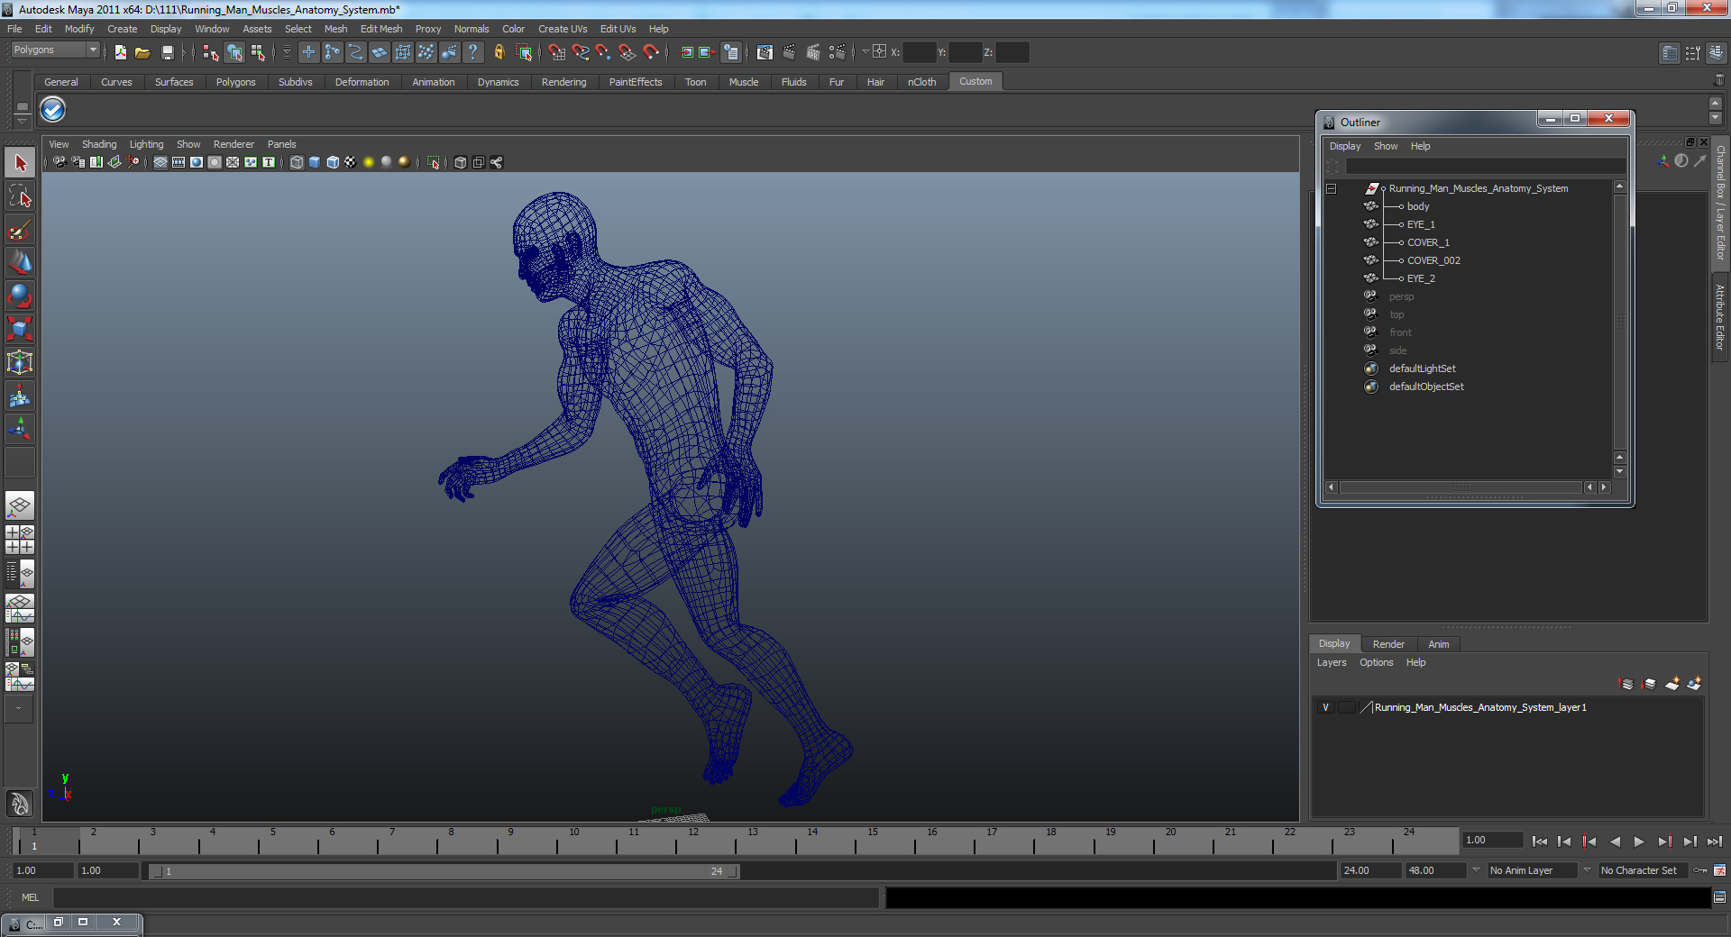
Task: Toggle the viewport textured display icon
Action: [350, 163]
